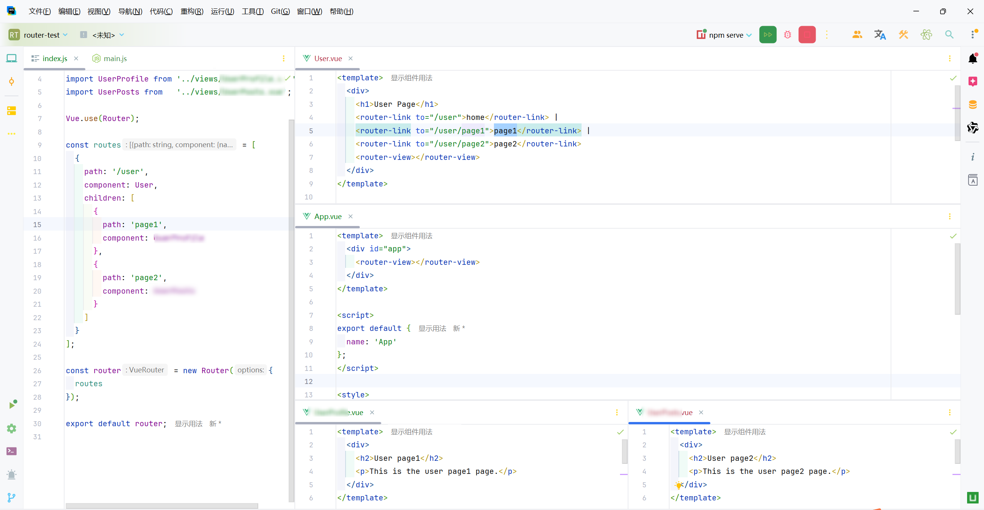Open the Commit tool window icon
The width and height of the screenshot is (984, 510).
click(x=12, y=81)
